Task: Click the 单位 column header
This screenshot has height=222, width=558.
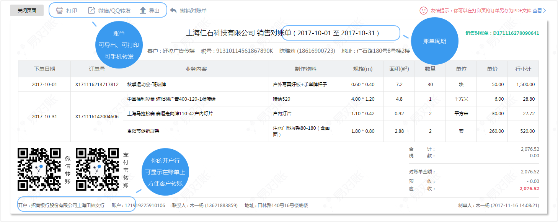Action: coord(461,69)
